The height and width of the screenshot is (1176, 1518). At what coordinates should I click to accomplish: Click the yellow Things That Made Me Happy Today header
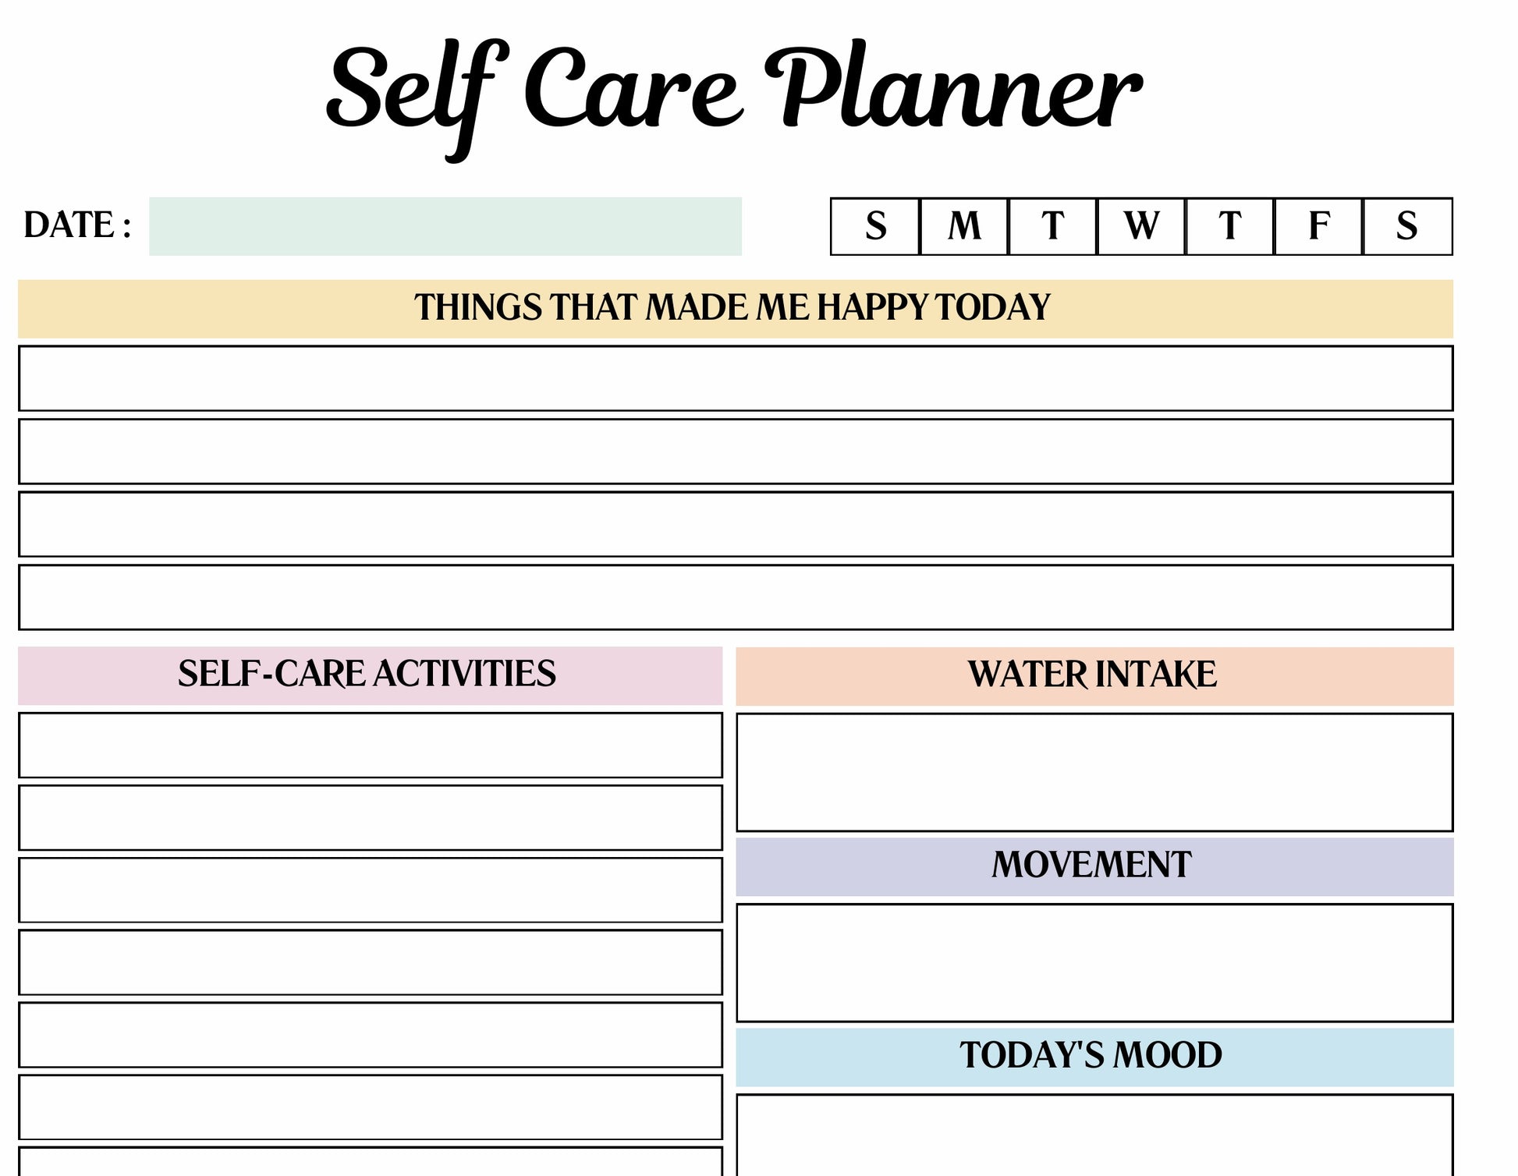click(x=735, y=308)
